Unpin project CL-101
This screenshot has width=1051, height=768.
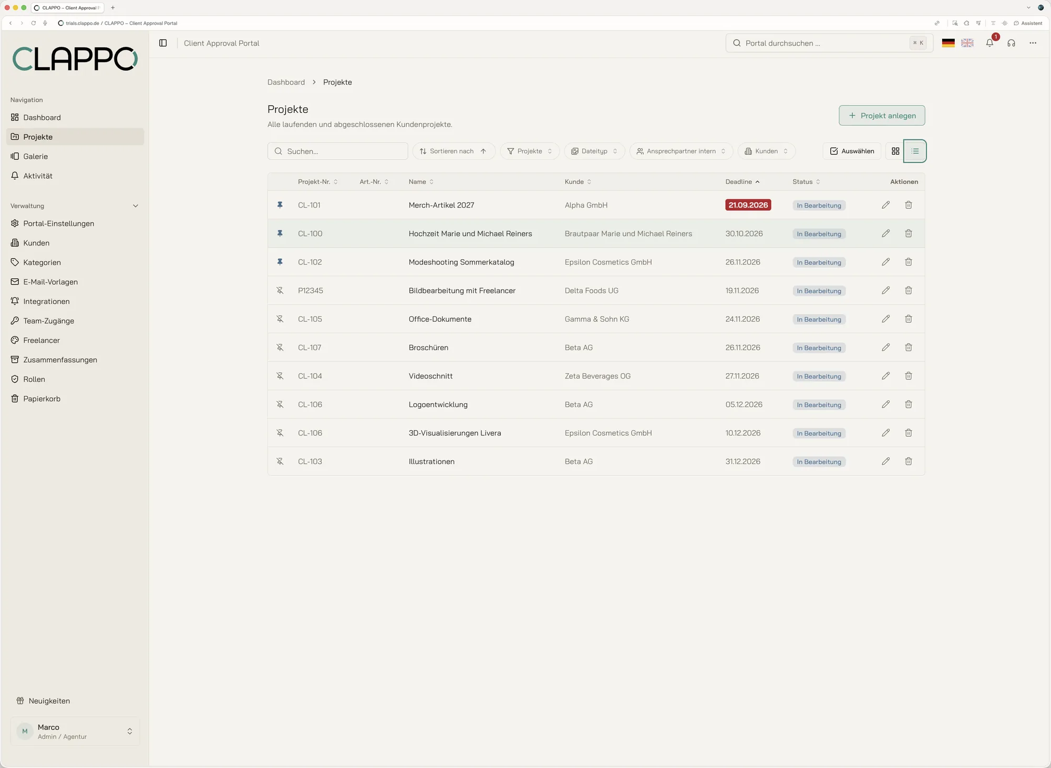[280, 205]
